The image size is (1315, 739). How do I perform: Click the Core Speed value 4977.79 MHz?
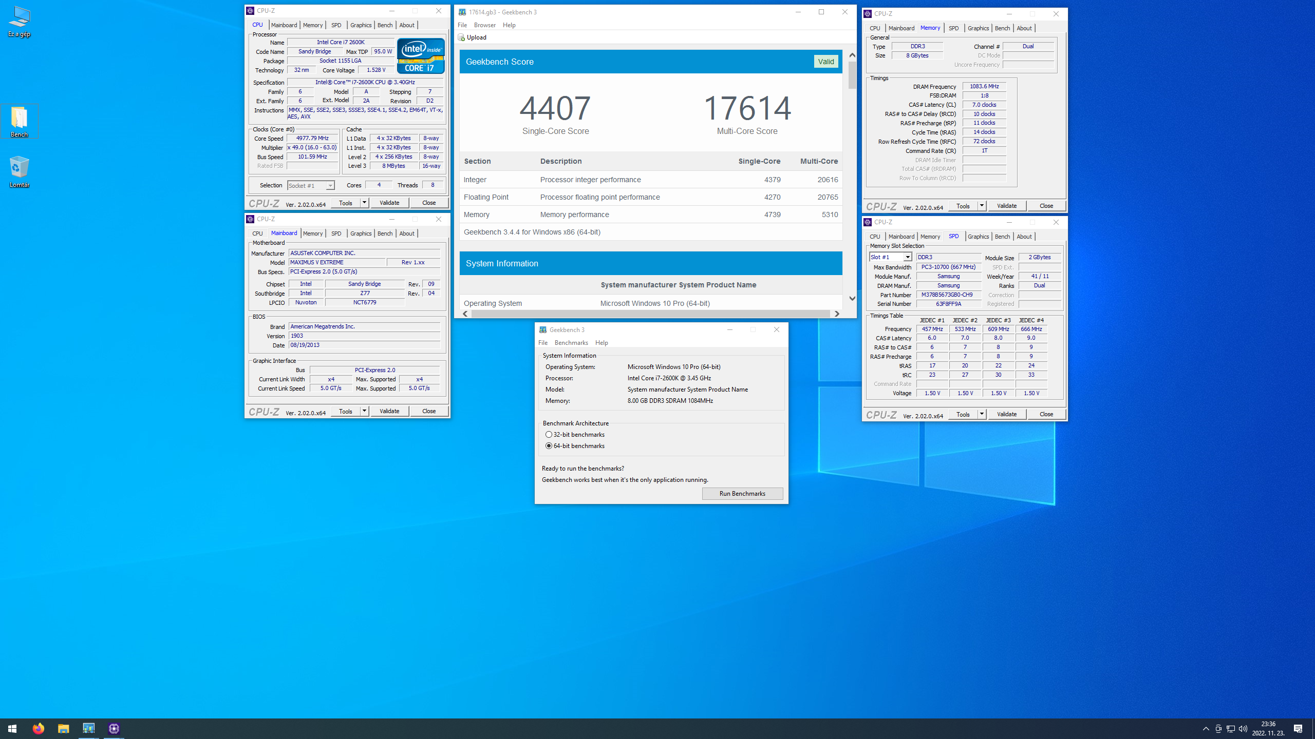pyautogui.click(x=312, y=139)
